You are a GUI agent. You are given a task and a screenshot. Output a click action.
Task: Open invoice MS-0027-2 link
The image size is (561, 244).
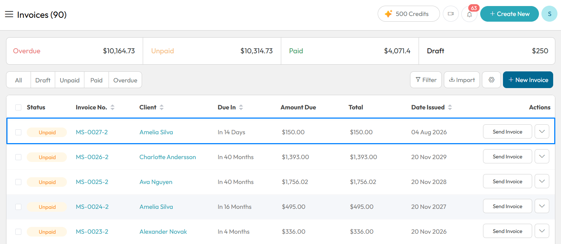point(91,132)
